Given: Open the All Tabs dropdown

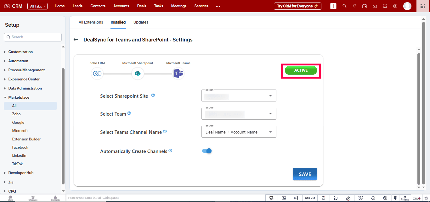Looking at the screenshot, I should pyautogui.click(x=37, y=6).
